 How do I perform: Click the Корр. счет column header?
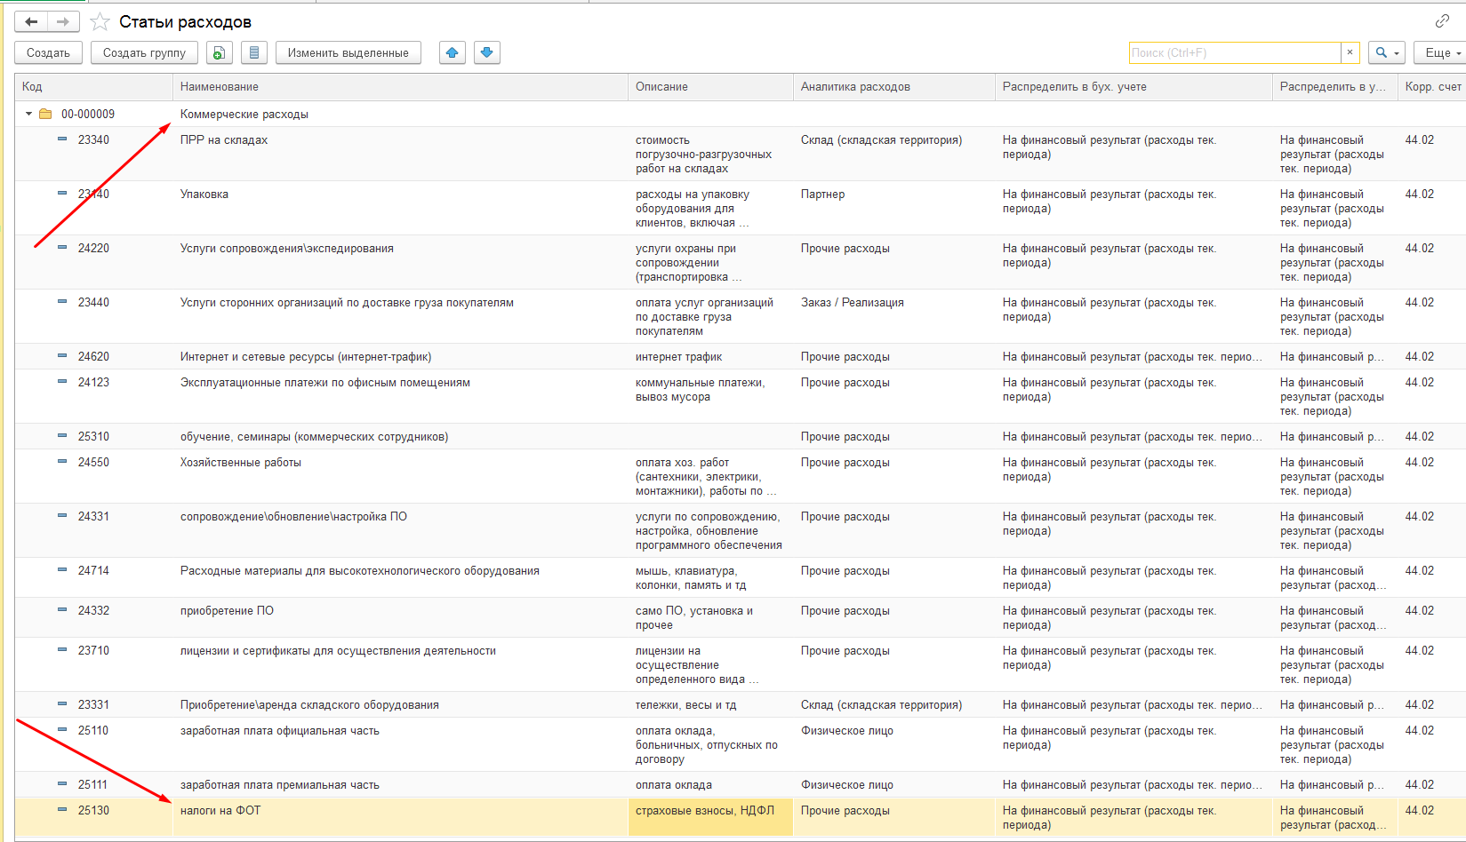pyautogui.click(x=1432, y=87)
